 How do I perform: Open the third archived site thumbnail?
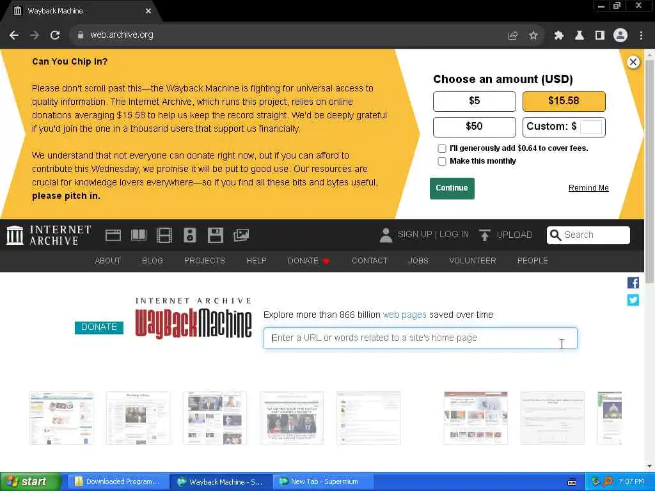215,418
